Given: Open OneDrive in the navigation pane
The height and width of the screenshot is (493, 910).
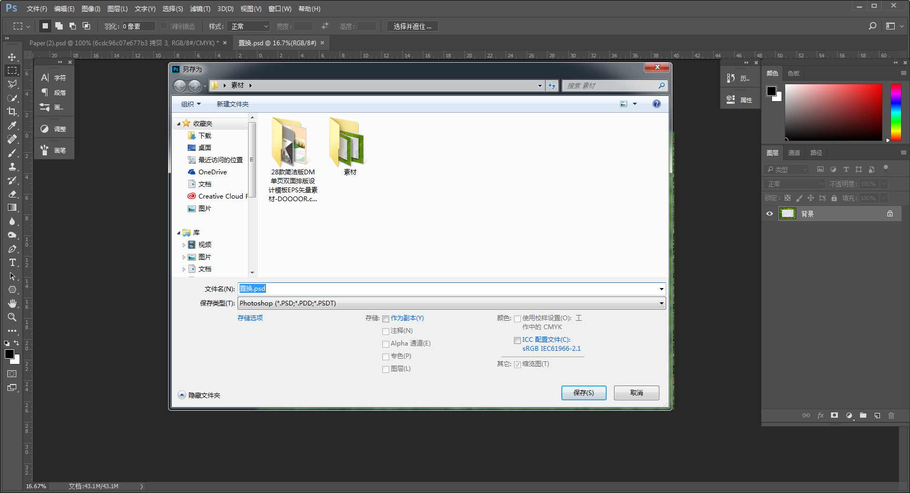Looking at the screenshot, I should pos(212,172).
